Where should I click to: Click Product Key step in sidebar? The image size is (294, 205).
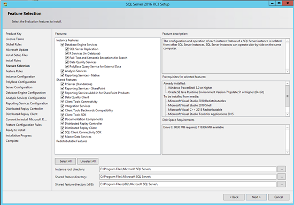[x=13, y=34]
